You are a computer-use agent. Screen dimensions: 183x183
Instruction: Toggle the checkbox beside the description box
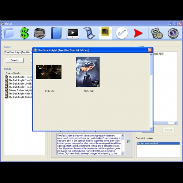pos(129,142)
